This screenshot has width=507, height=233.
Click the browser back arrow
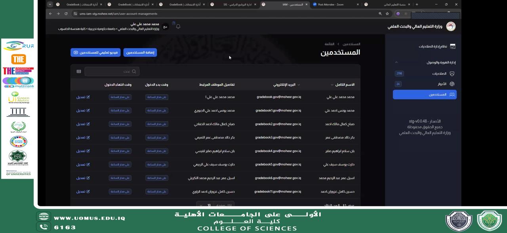[50, 14]
